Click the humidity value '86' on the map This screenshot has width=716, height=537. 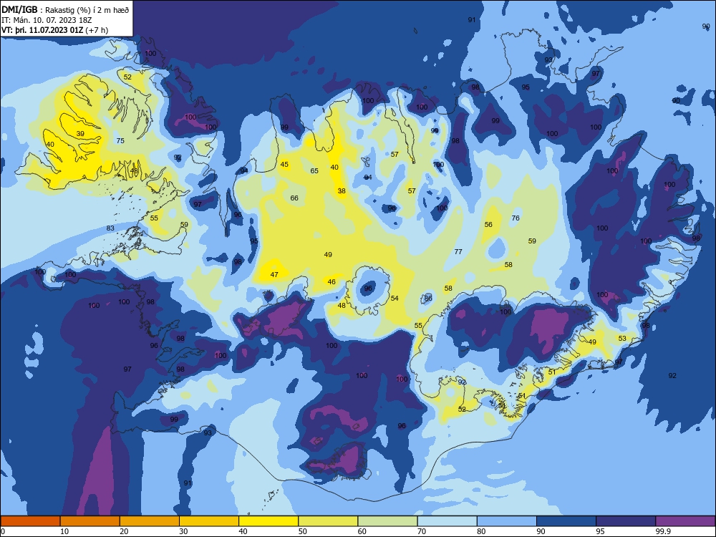tap(428, 298)
